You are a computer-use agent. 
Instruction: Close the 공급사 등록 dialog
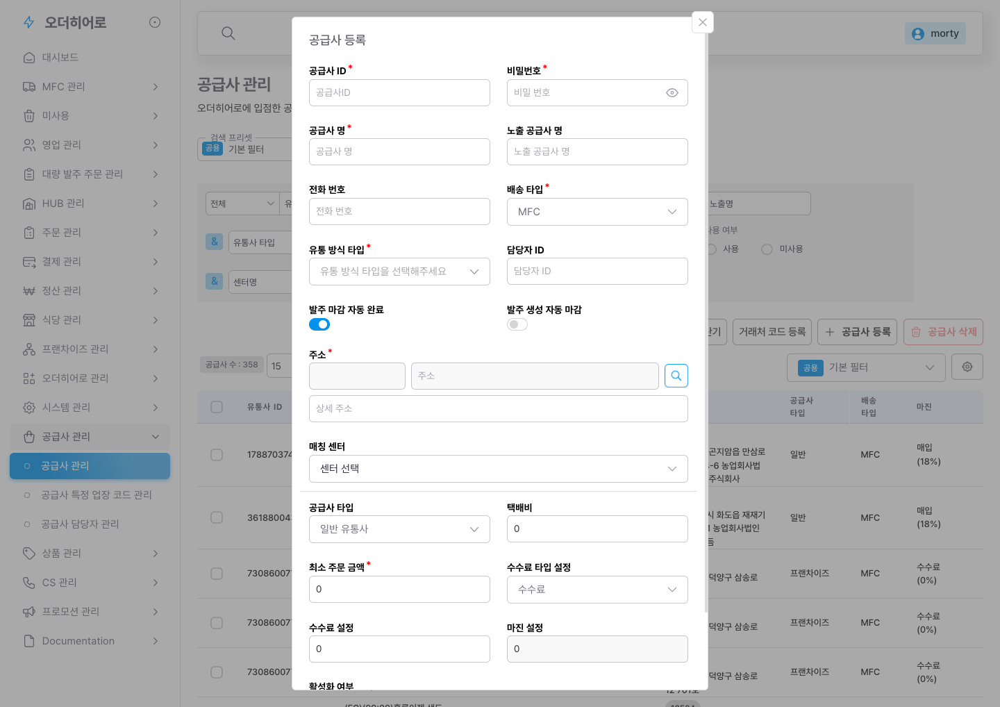point(703,22)
